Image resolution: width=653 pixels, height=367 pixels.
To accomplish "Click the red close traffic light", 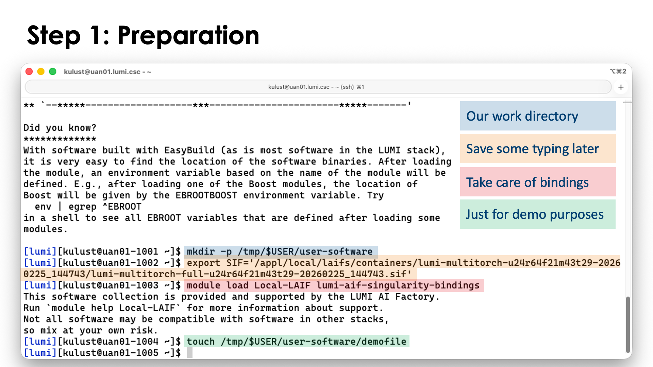I will pos(29,71).
